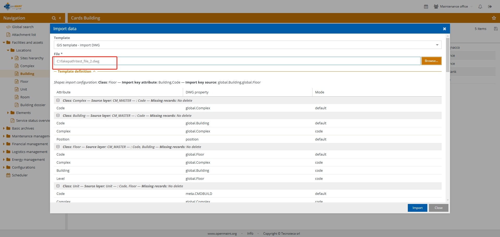Click Attachment list PDF icon

pos(8,35)
